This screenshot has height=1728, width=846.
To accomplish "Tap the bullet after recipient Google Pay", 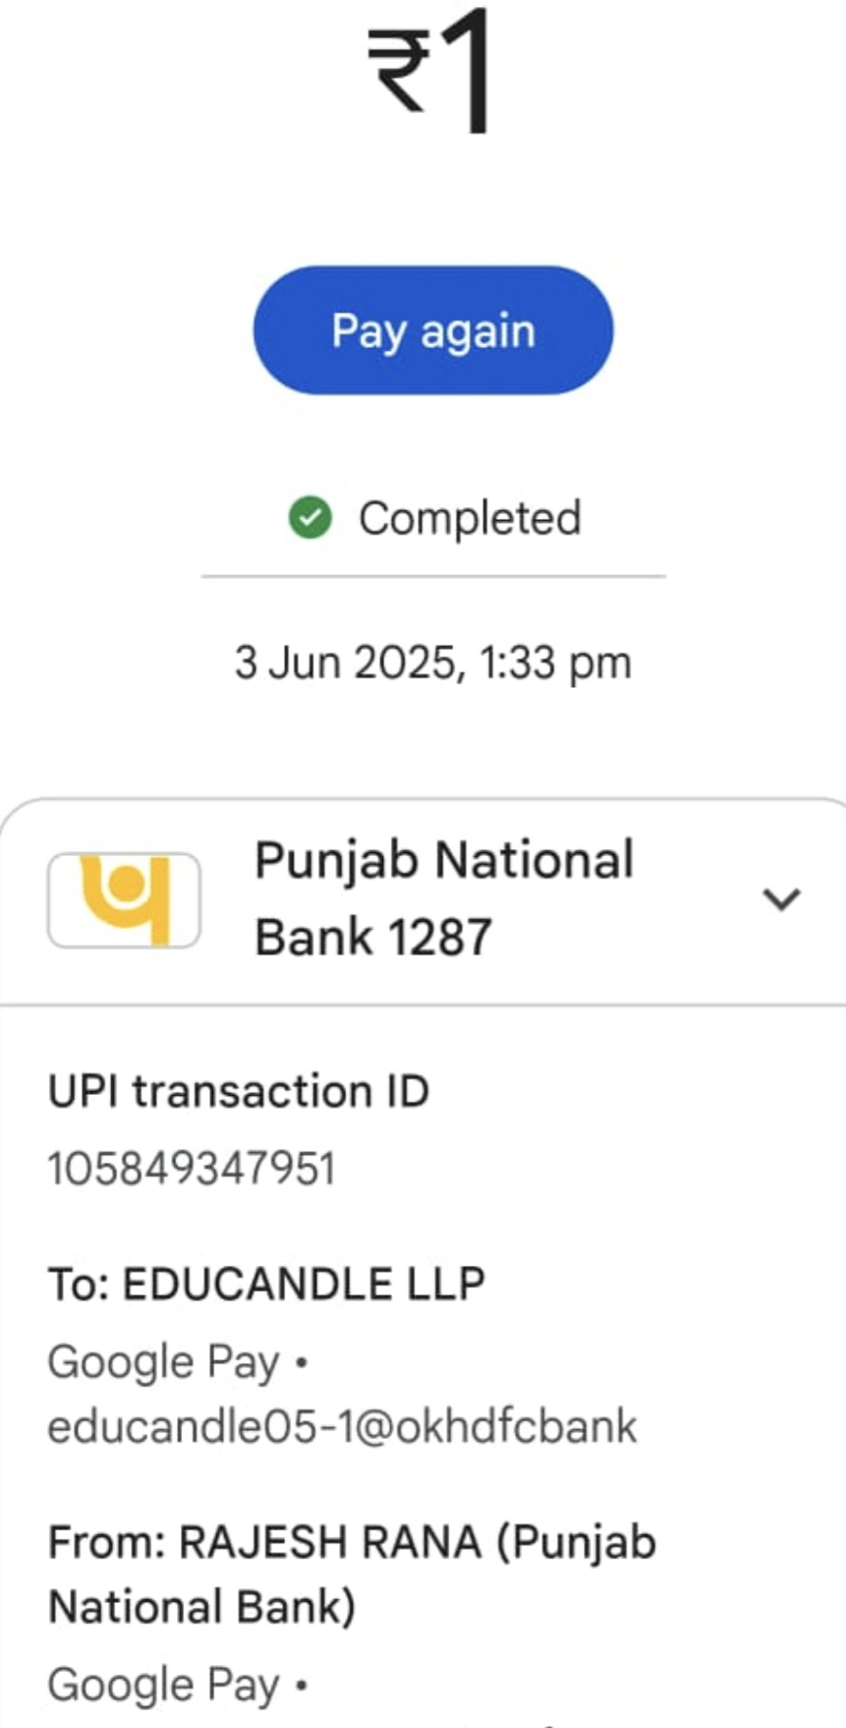I will (302, 1363).
